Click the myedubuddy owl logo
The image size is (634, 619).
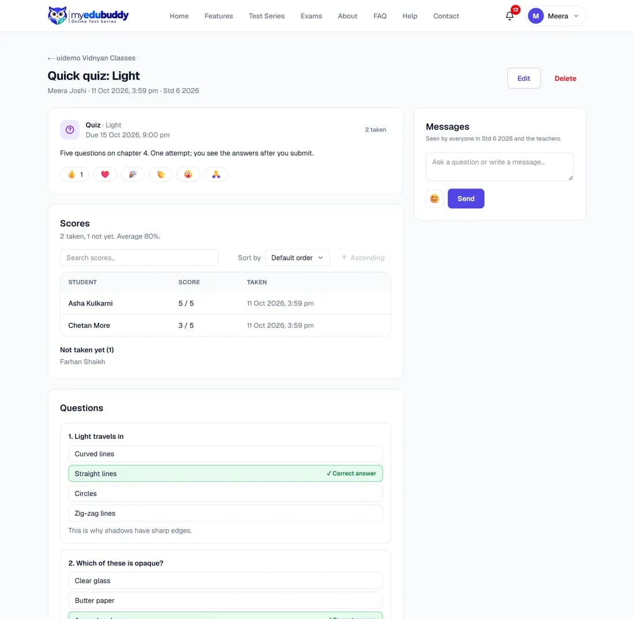pos(88,16)
